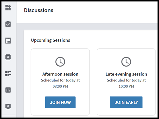The height and width of the screenshot is (119, 159).
Task: Select the Late evening card schedule line
Action: click(x=126, y=80)
